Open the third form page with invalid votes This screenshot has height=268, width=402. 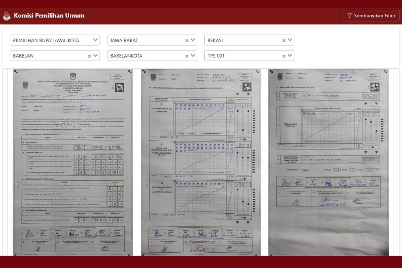329,162
